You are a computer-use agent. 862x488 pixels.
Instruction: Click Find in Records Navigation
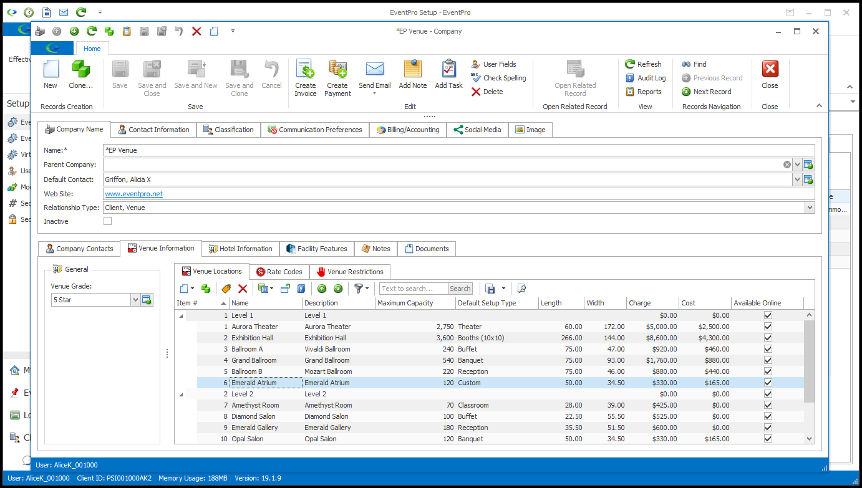click(694, 64)
